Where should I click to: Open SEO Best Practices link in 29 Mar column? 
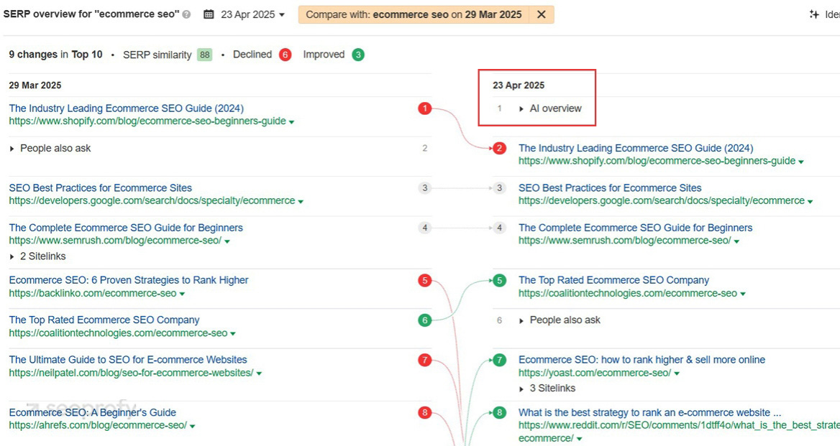100,187
